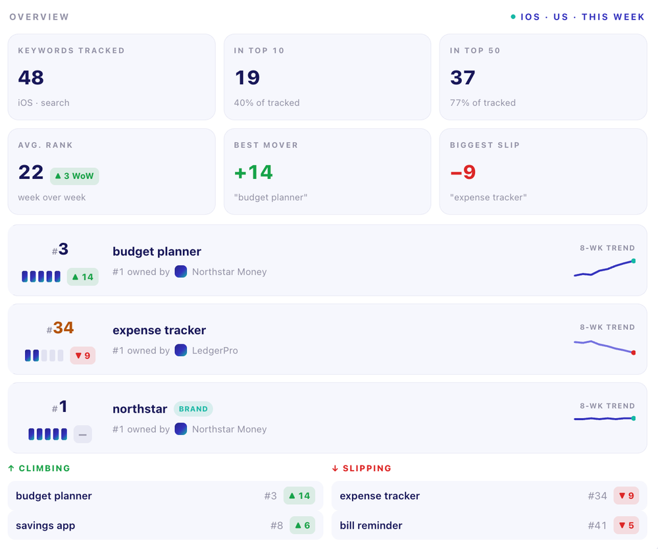Viewport: 658px width, 549px height.
Task: Select the budget planner keyword title
Action: (157, 251)
